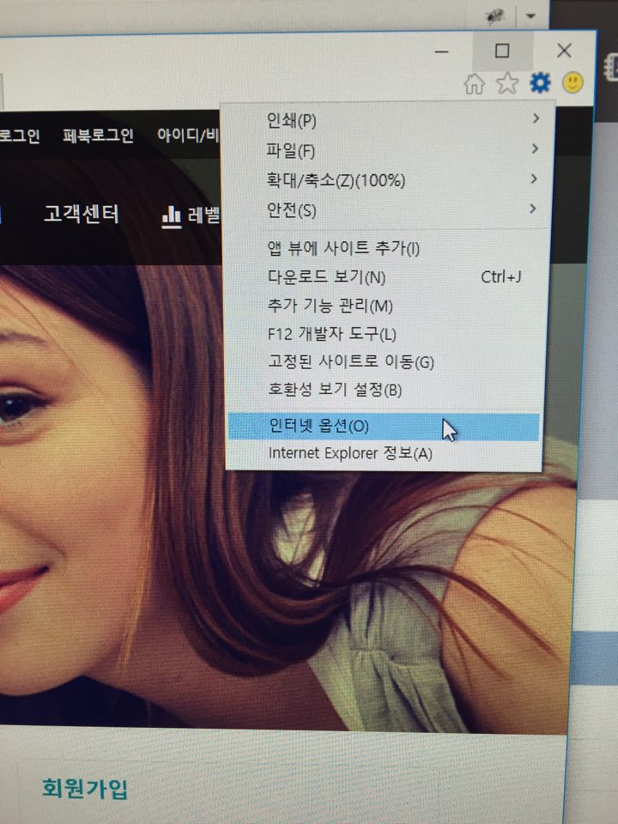This screenshot has width=618, height=824.
Task: Click the smiley feedback icon
Action: tap(573, 82)
